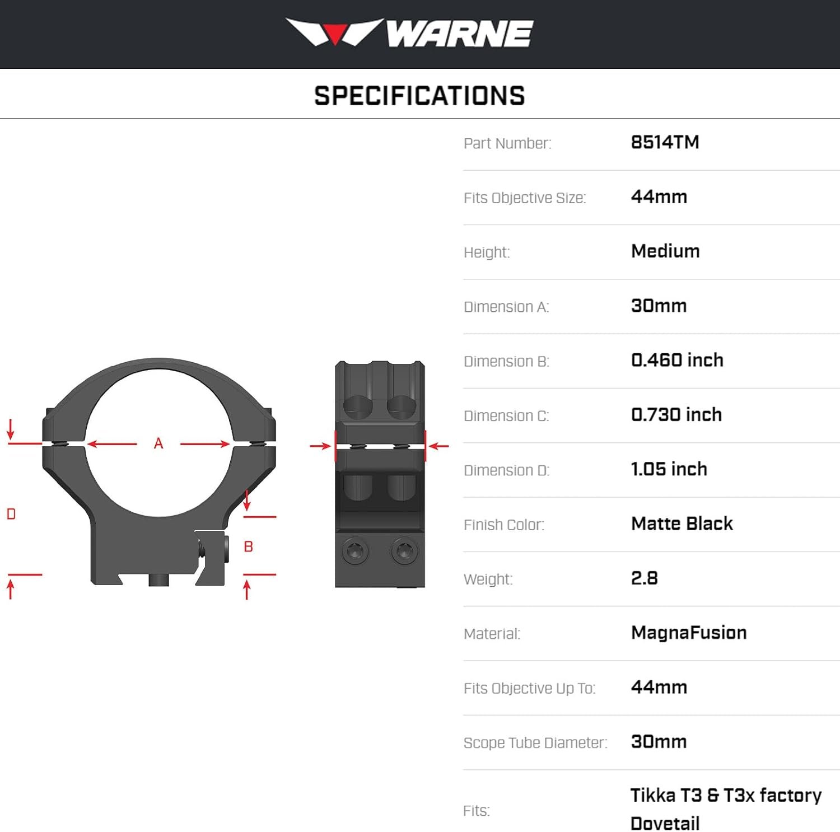Viewport: 840px width, 832px height.
Task: Select "44mm" in the Fits Objective Up To row
Action: [x=659, y=687]
